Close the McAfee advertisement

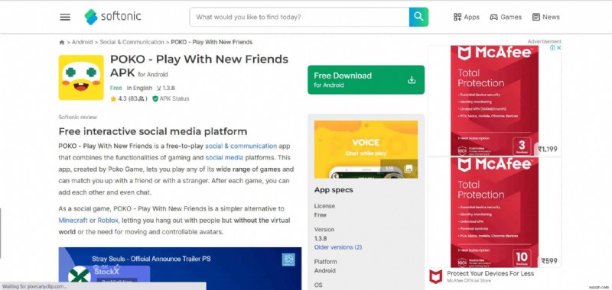click(x=558, y=48)
